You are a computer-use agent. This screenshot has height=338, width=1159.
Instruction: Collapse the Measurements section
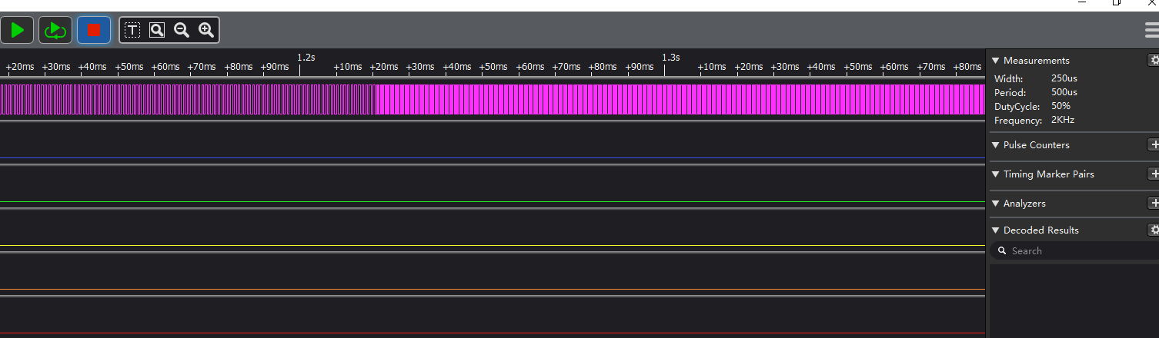[x=996, y=61]
